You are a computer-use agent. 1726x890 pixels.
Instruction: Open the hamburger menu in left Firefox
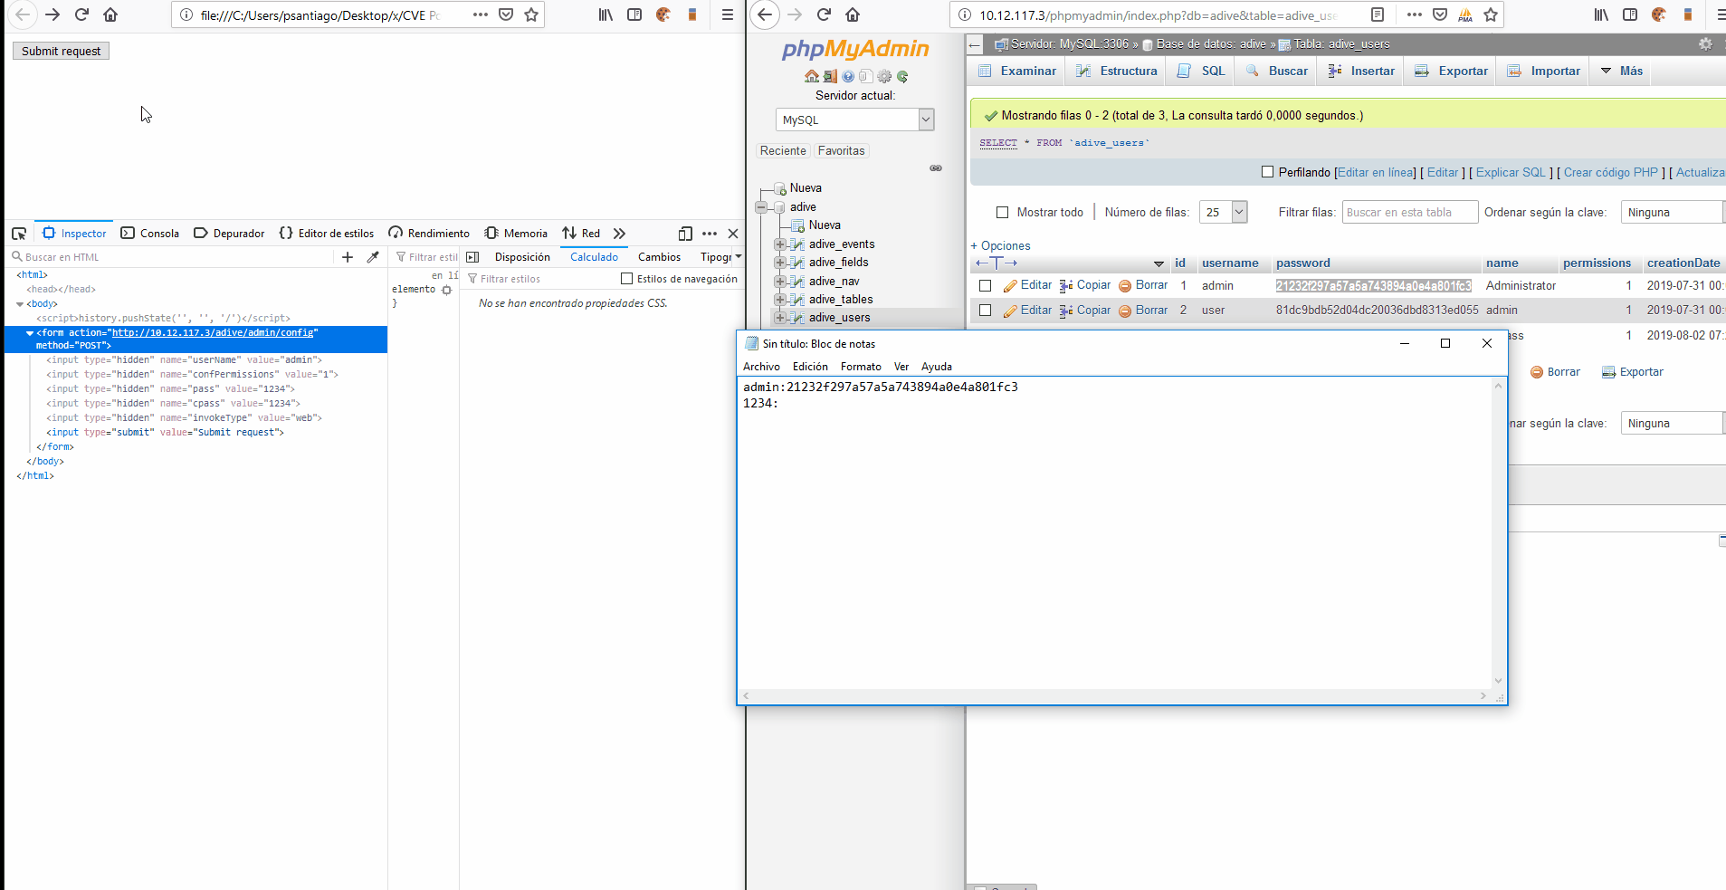pos(727,14)
